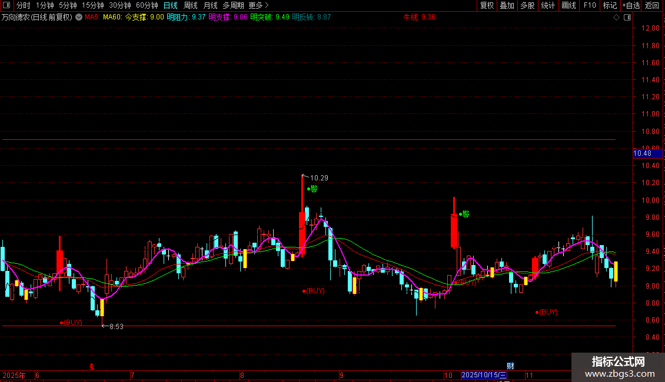Image resolution: width=665 pixels, height=382 pixels.
Task: Add stock via +自选 button
Action: pyautogui.click(x=631, y=5)
